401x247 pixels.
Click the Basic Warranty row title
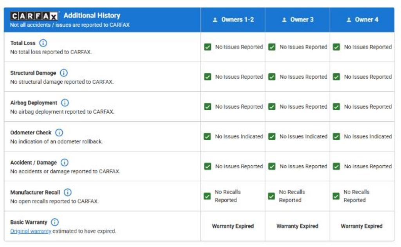[29, 222]
